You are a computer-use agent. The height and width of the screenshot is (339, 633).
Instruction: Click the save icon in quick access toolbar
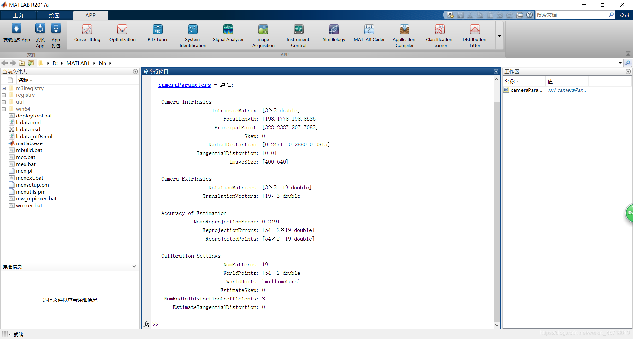tap(460, 15)
